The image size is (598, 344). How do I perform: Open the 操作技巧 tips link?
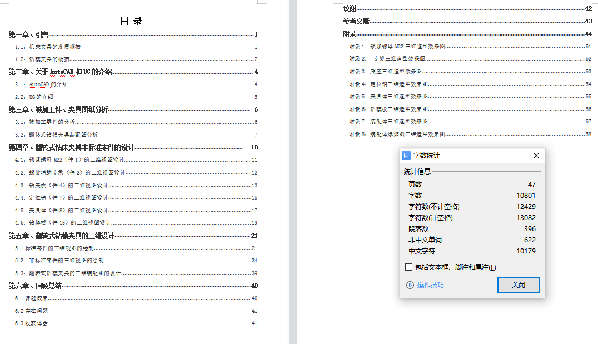tap(431, 285)
